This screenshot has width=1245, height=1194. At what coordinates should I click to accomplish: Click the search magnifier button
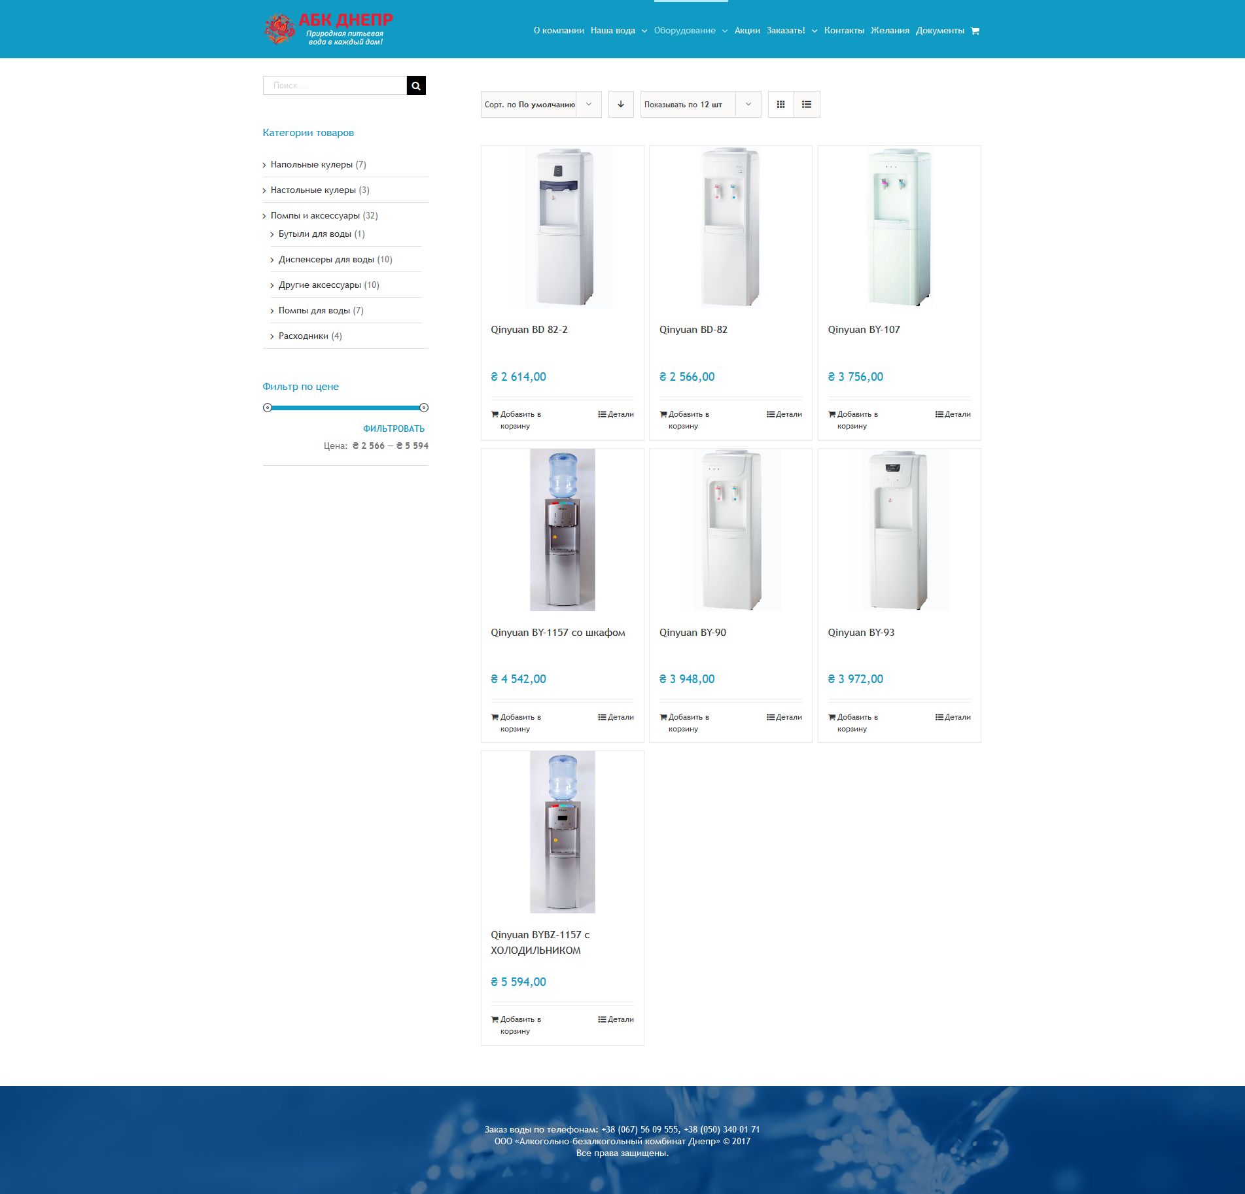[416, 86]
